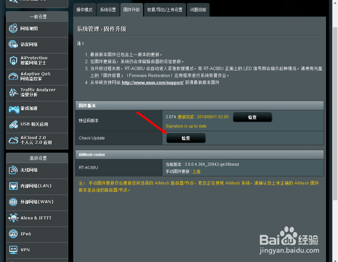
Task: Click the VPN monitor icon
Action: [x=13, y=250]
